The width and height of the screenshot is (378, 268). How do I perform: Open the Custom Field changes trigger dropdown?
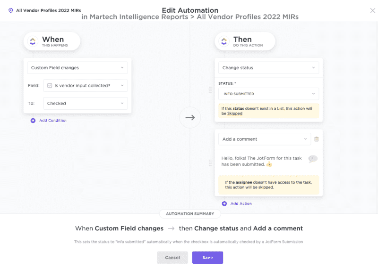click(77, 68)
